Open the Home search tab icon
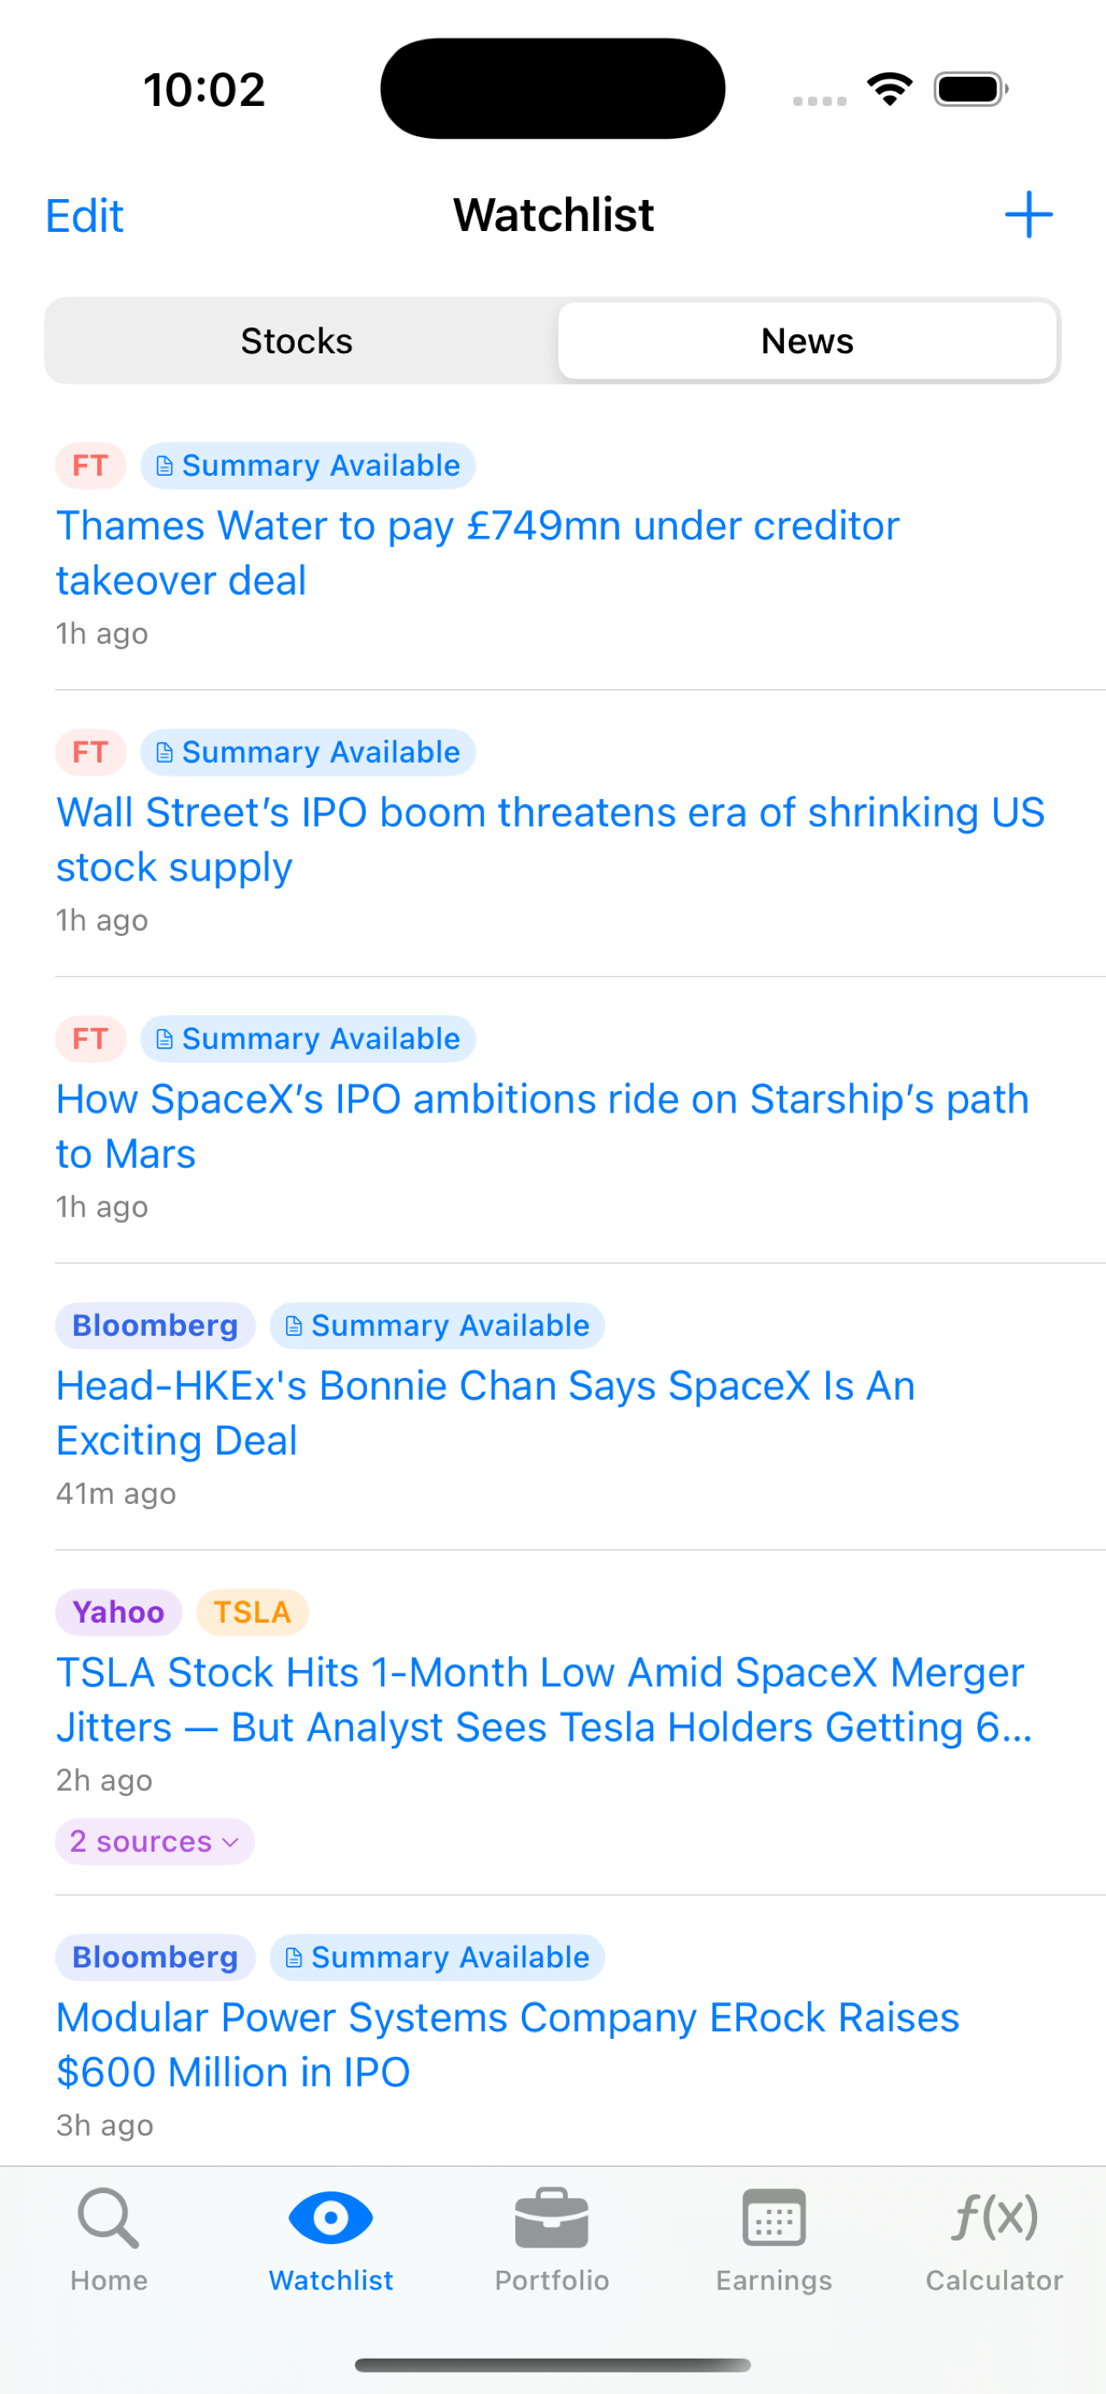Image resolution: width=1106 pixels, height=2394 pixels. click(x=109, y=2217)
